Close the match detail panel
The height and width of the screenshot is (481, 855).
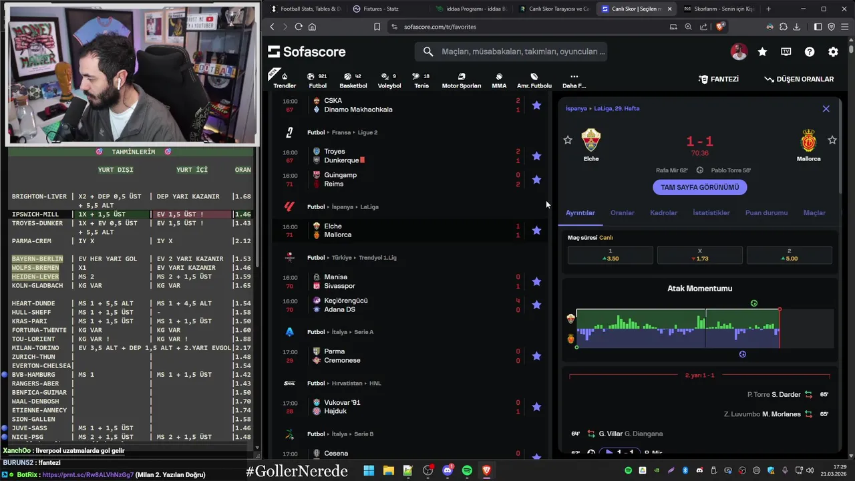(826, 108)
